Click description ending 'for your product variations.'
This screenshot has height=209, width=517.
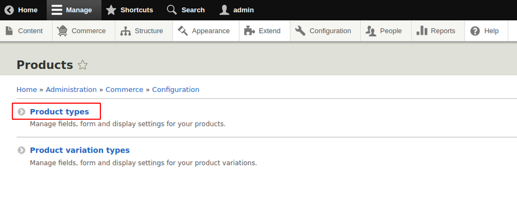pos(144,163)
